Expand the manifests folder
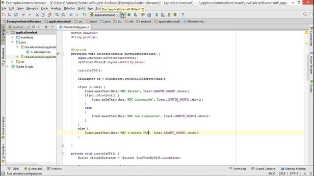 (12, 37)
